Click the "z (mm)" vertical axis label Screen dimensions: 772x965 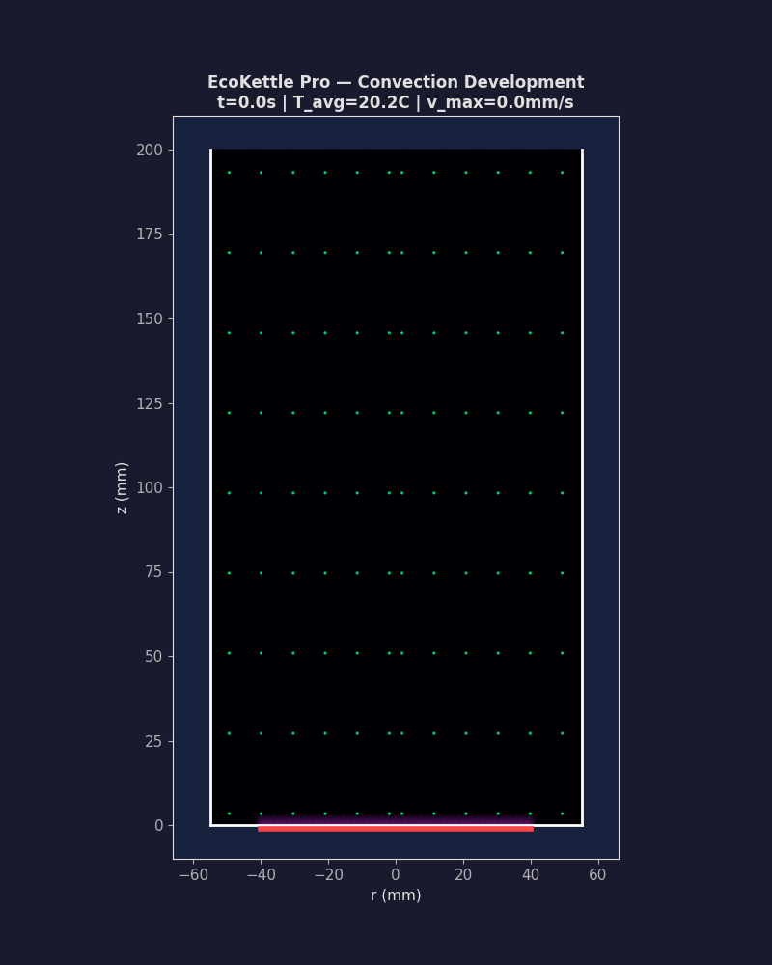point(123,487)
